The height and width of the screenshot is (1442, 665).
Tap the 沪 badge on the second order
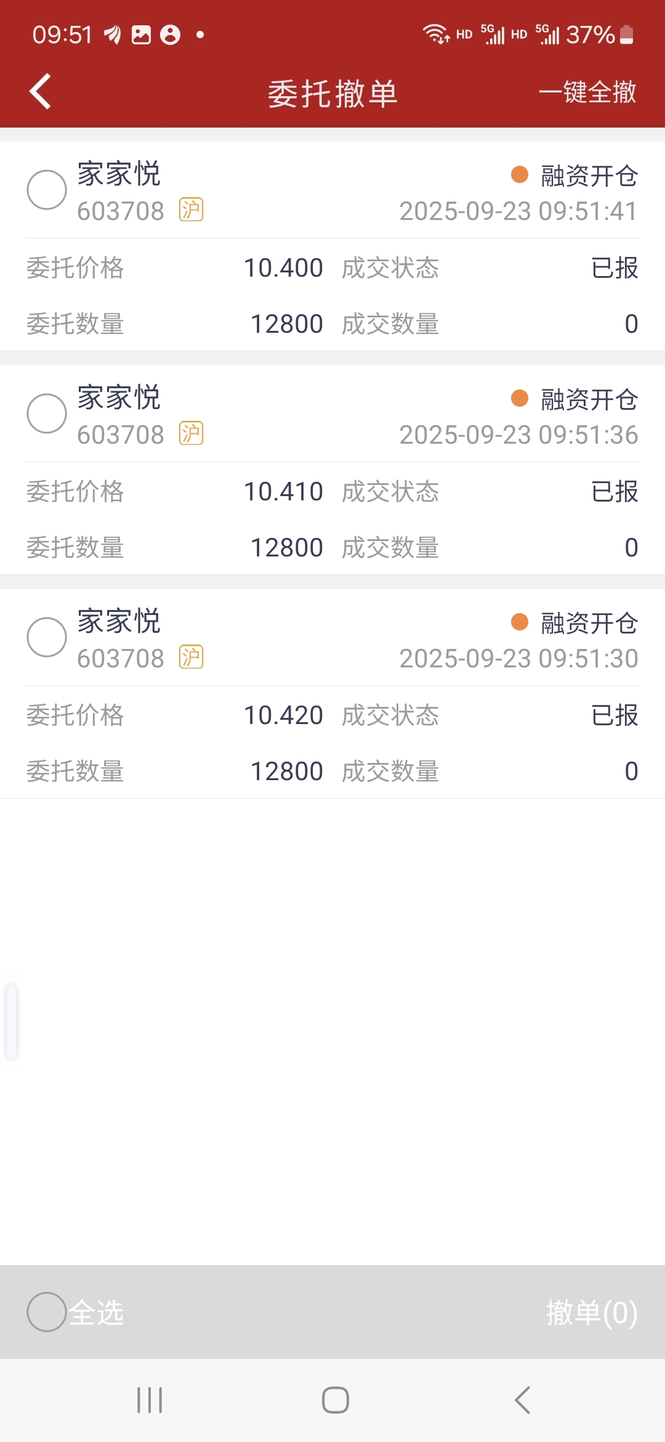point(191,434)
